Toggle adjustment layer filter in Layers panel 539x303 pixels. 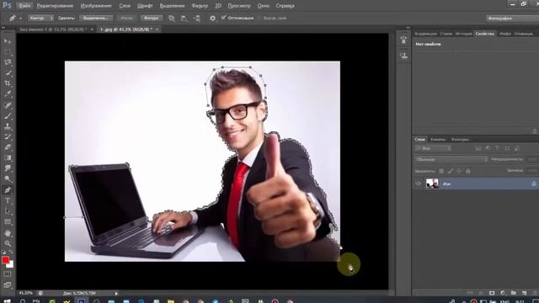tap(488, 148)
